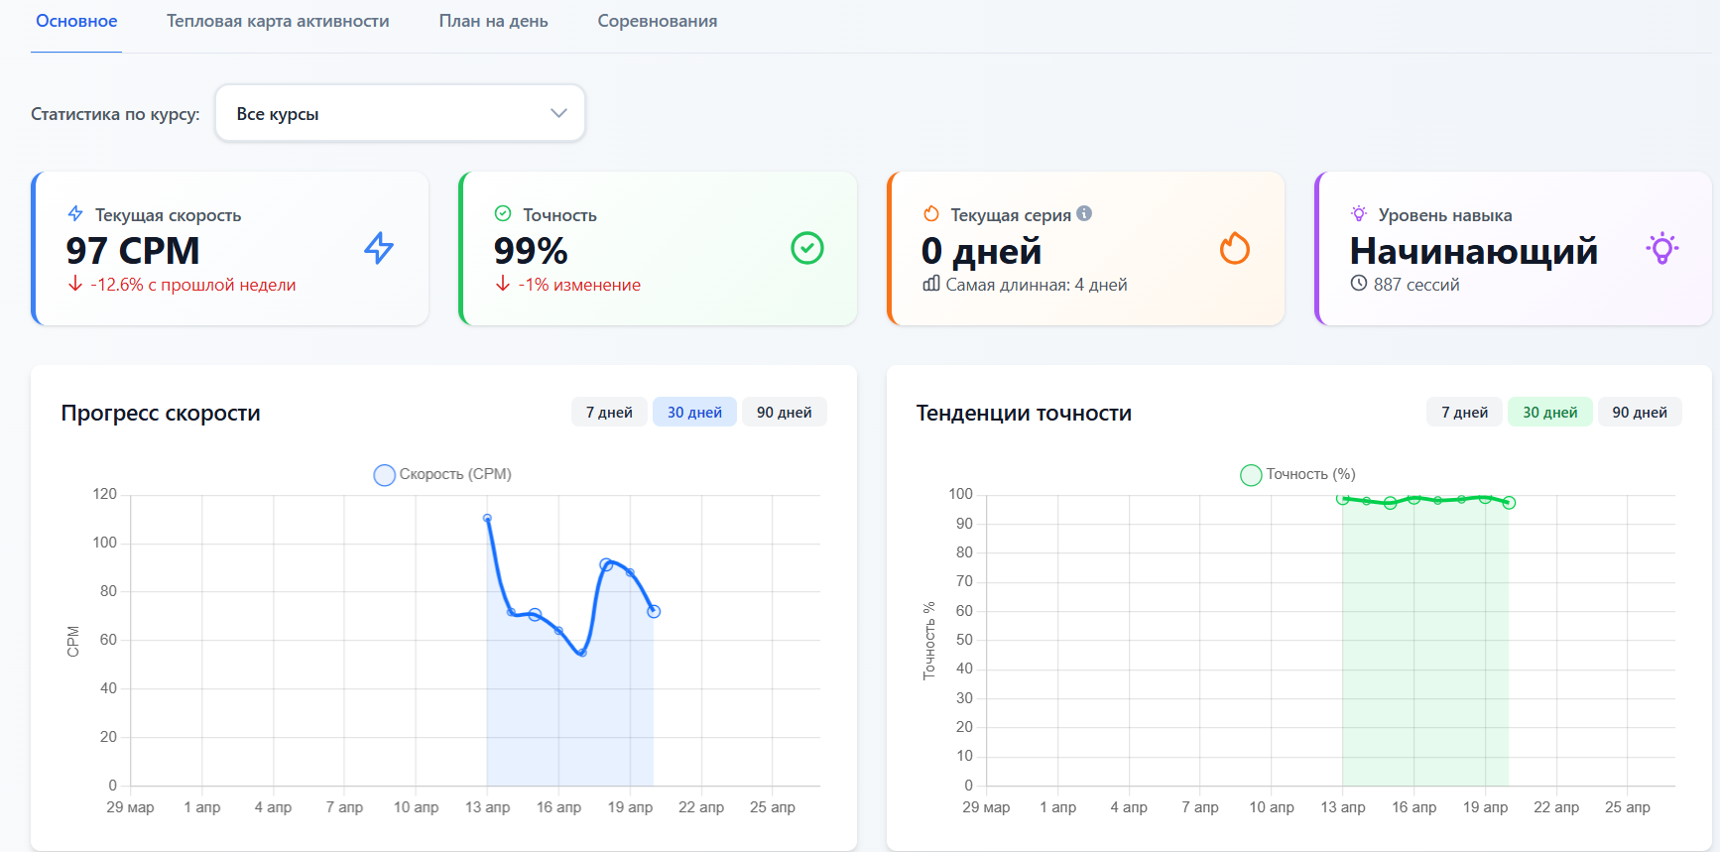1720x852 pixels.
Task: Click bar chart icon near Самая длинная
Action: 930,284
